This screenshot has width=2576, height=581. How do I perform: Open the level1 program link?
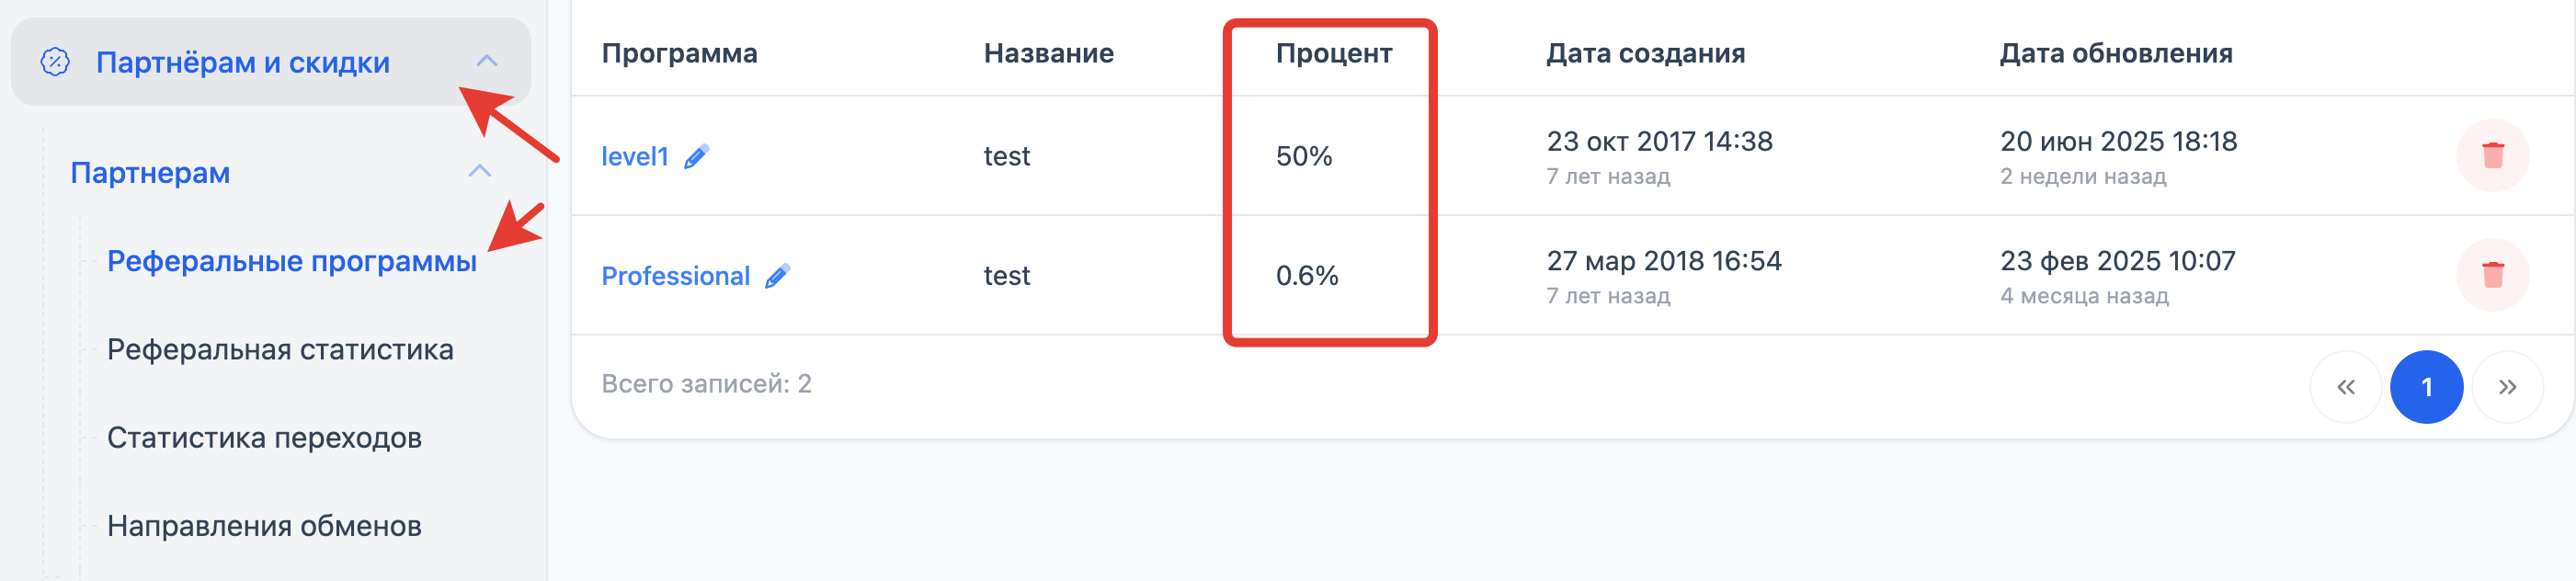pyautogui.click(x=634, y=157)
